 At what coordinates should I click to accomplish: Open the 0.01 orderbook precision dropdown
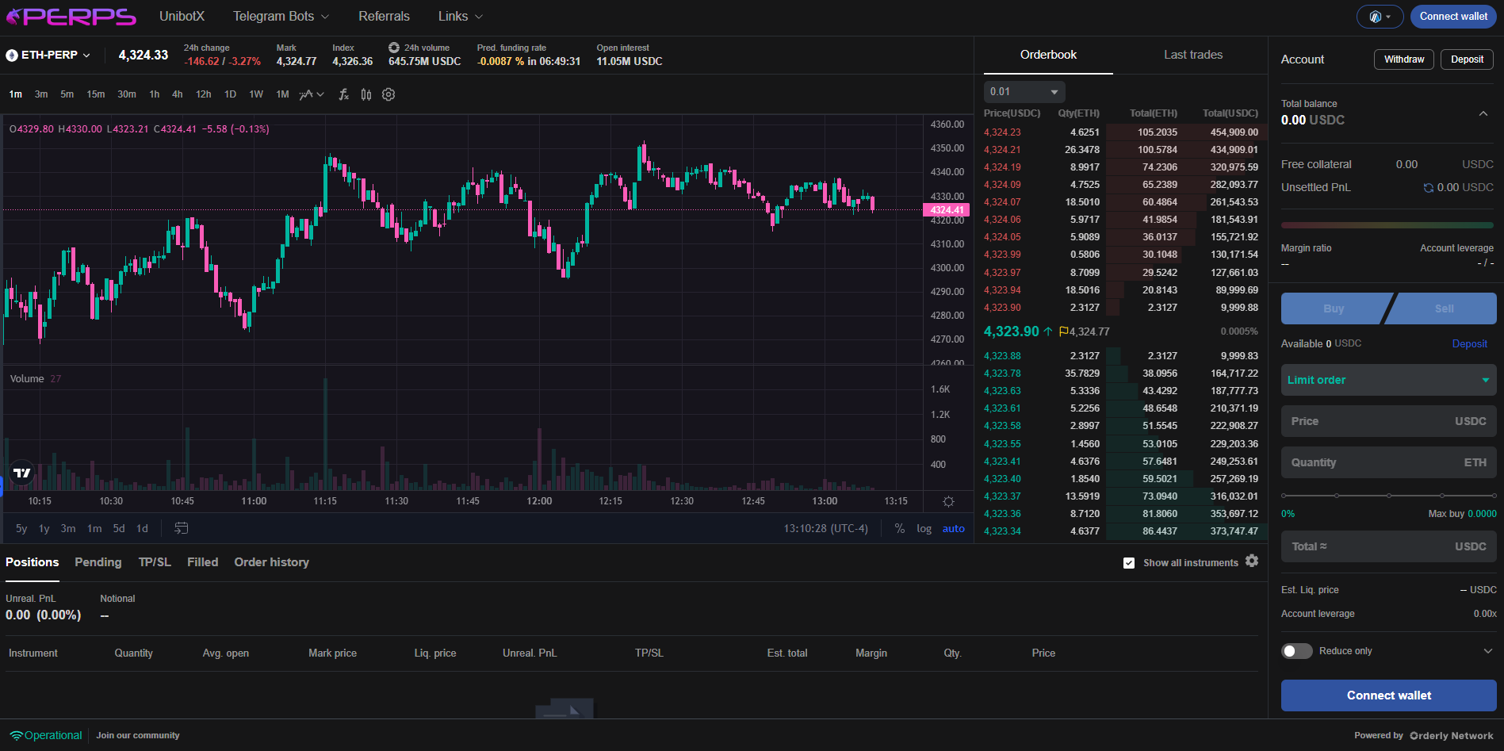(1024, 92)
